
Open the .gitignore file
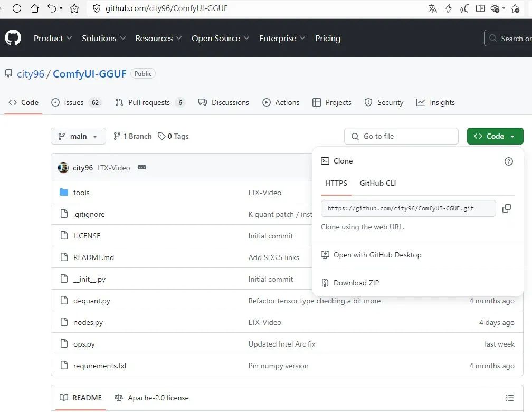[x=89, y=214]
